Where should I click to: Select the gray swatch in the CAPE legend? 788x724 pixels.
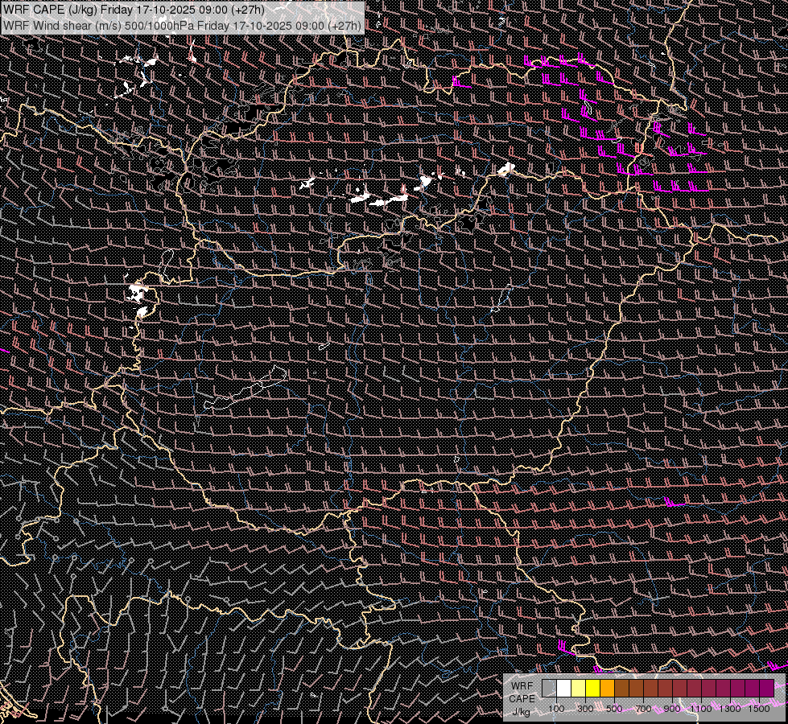point(549,689)
